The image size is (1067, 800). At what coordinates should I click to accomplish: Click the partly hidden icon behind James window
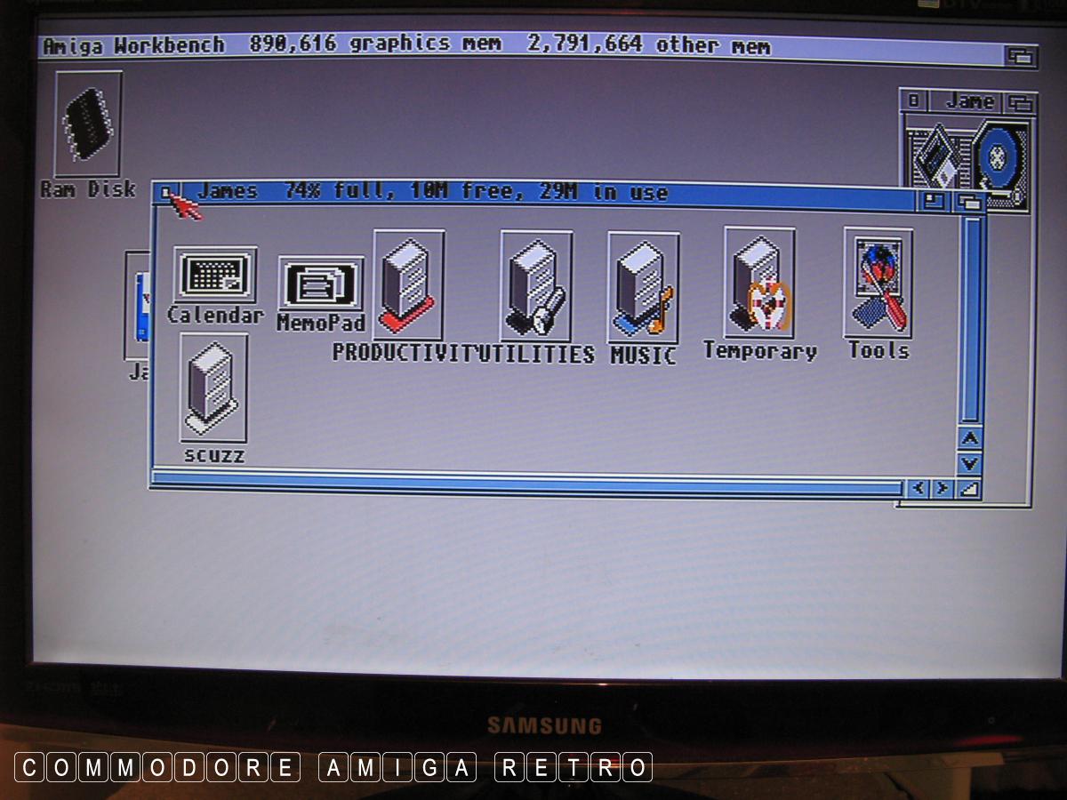pyautogui.click(x=138, y=307)
